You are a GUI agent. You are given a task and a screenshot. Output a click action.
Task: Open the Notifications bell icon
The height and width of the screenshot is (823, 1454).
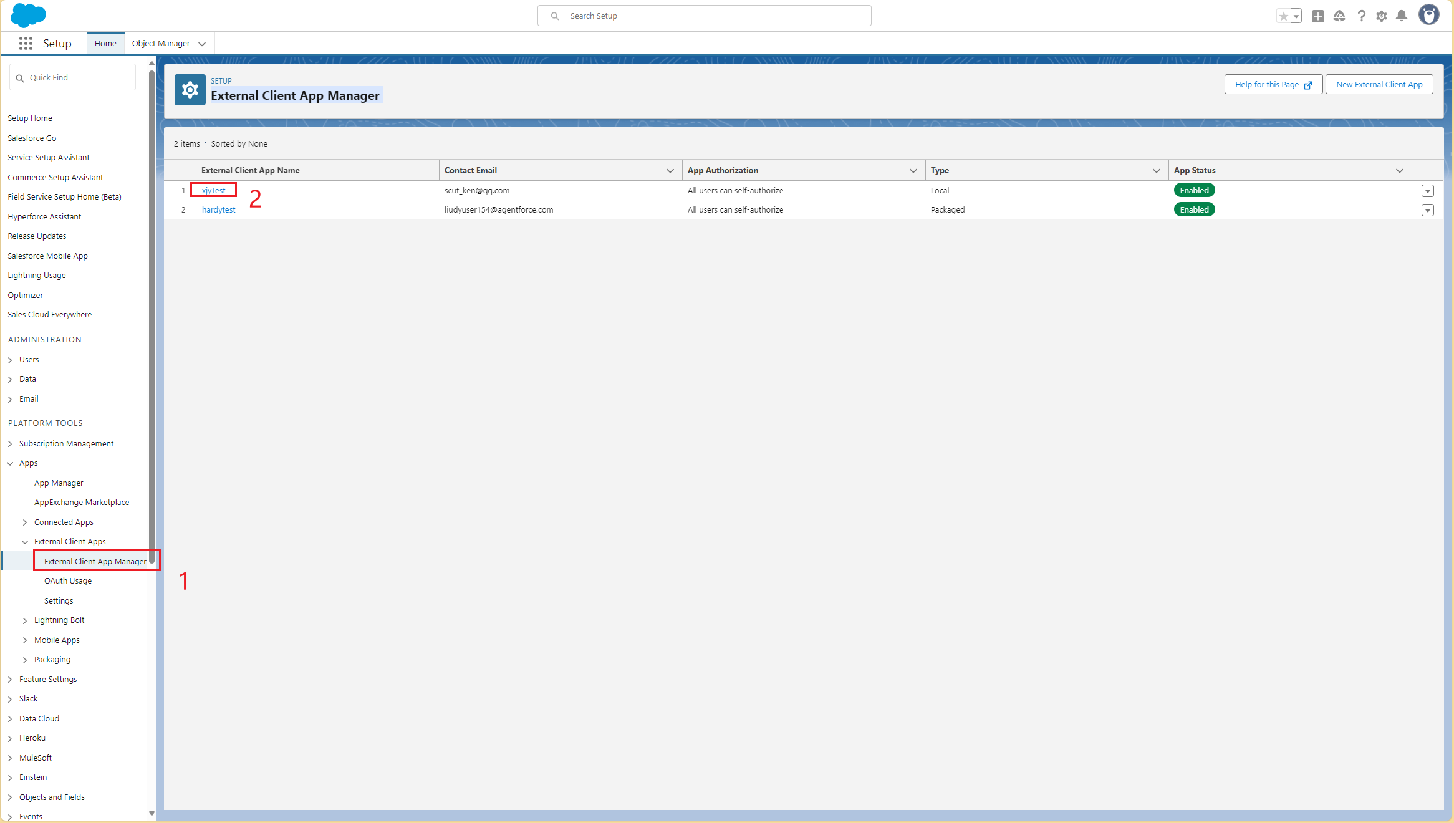(1402, 16)
